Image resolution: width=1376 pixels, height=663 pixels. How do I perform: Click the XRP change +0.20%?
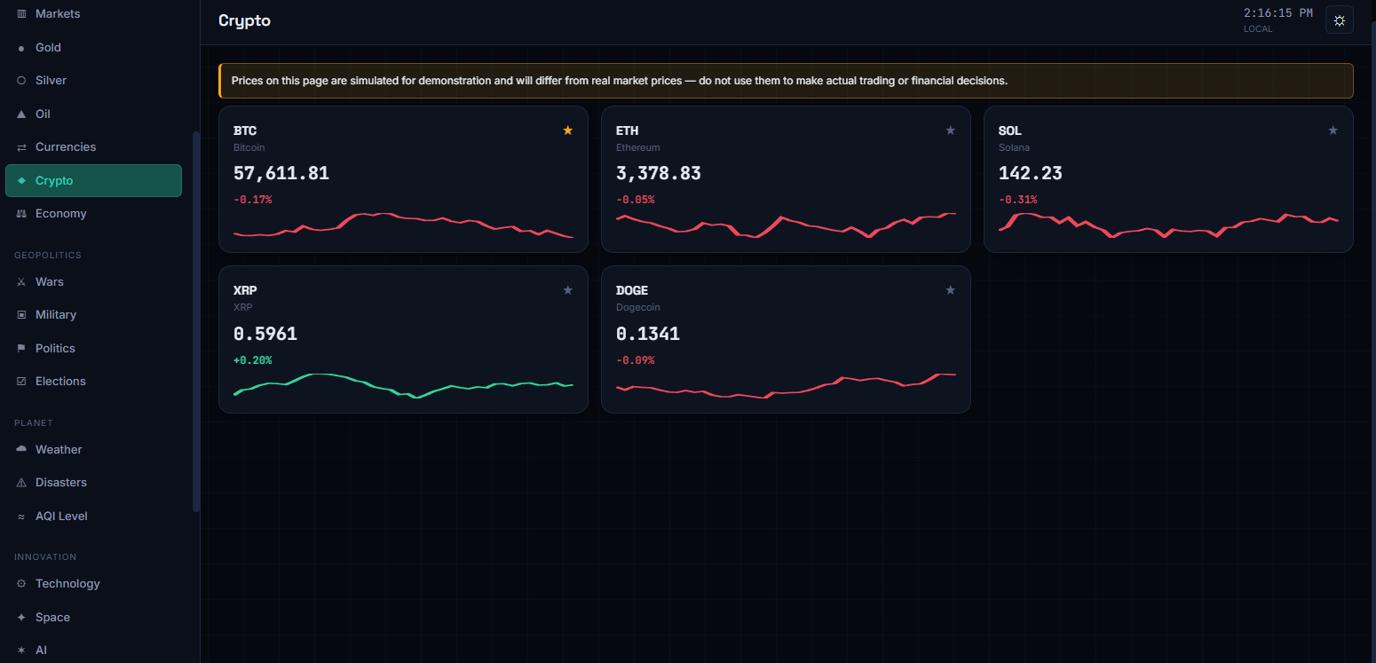253,360
